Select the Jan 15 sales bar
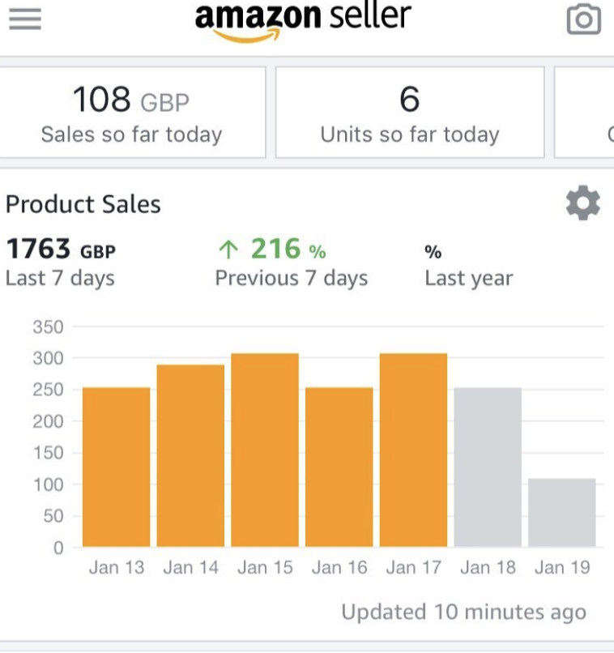This screenshot has width=614, height=653. pyautogui.click(x=265, y=450)
